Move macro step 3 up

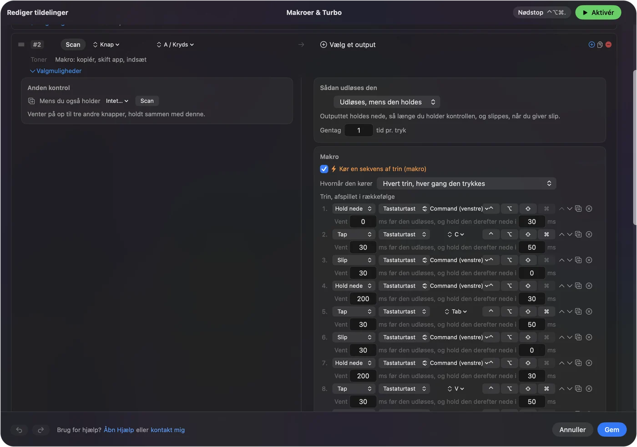(x=561, y=260)
